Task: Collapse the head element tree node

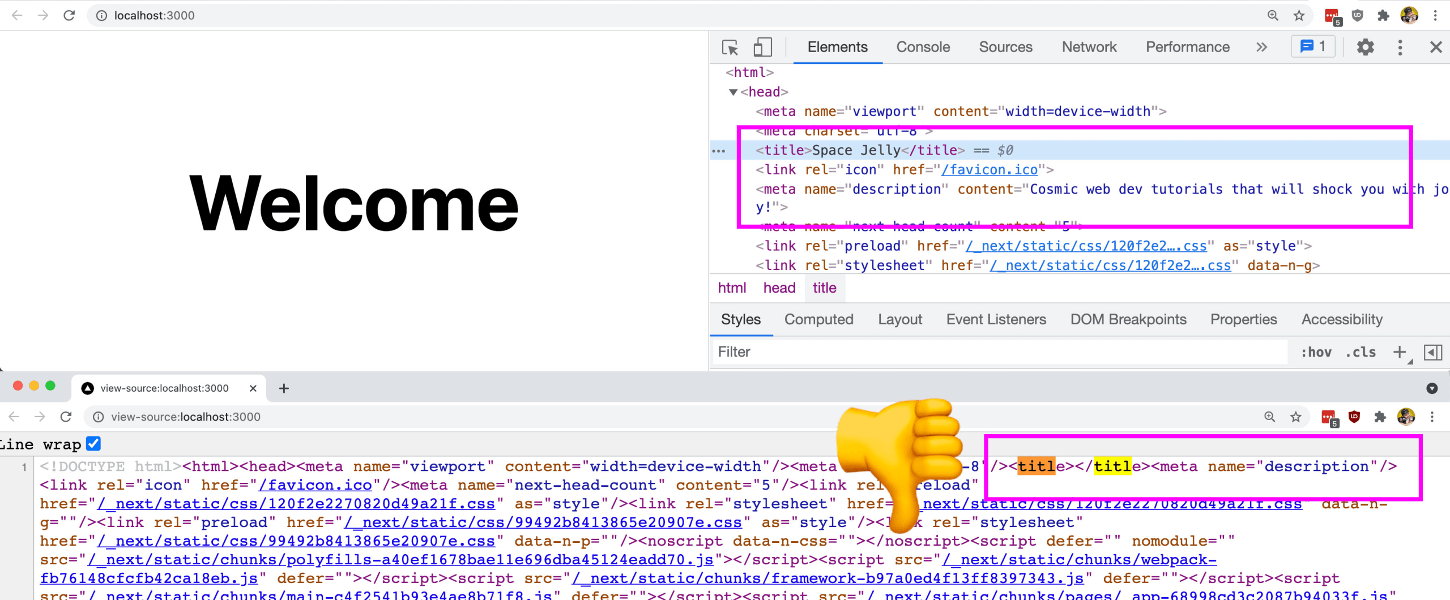Action: pos(733,92)
